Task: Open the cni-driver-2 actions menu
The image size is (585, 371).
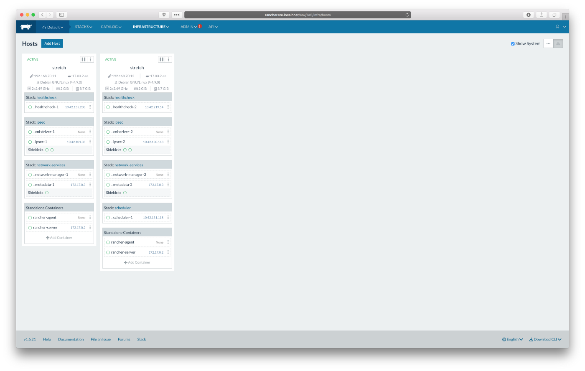Action: point(168,132)
